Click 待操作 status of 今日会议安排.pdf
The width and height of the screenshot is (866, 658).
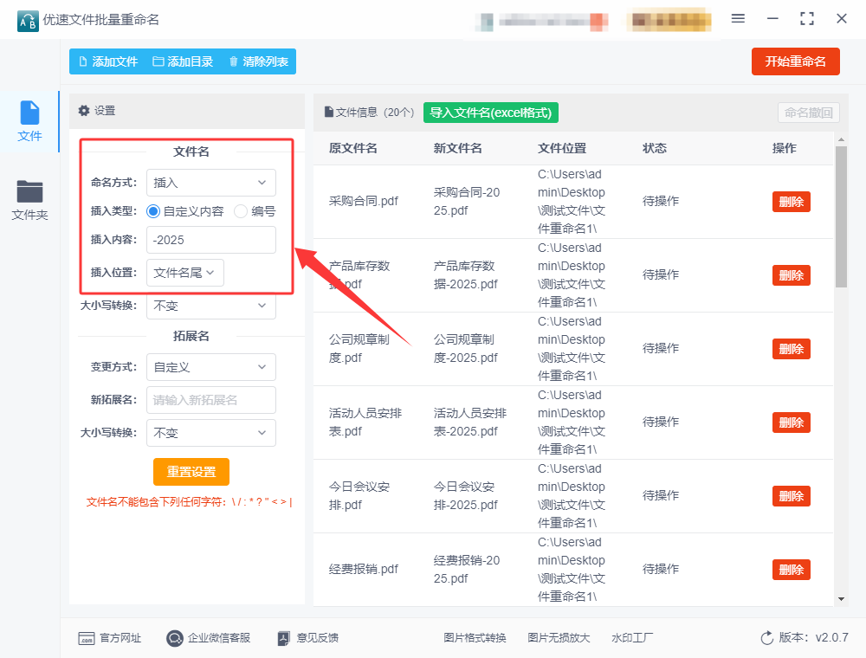point(661,496)
